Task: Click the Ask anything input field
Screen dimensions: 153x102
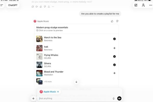Action: pyautogui.click(x=75, y=98)
